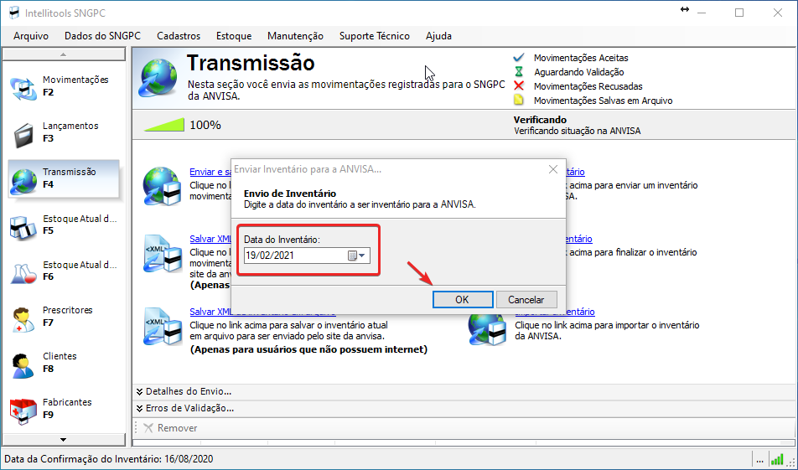Click the Salvar XML movimentações link
Viewport: 798px width, 470px height.
210,239
